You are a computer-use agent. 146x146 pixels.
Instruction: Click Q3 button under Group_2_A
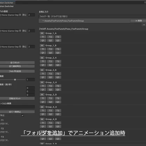[58, 65]
